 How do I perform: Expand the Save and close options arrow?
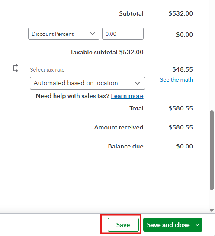pos(198,225)
